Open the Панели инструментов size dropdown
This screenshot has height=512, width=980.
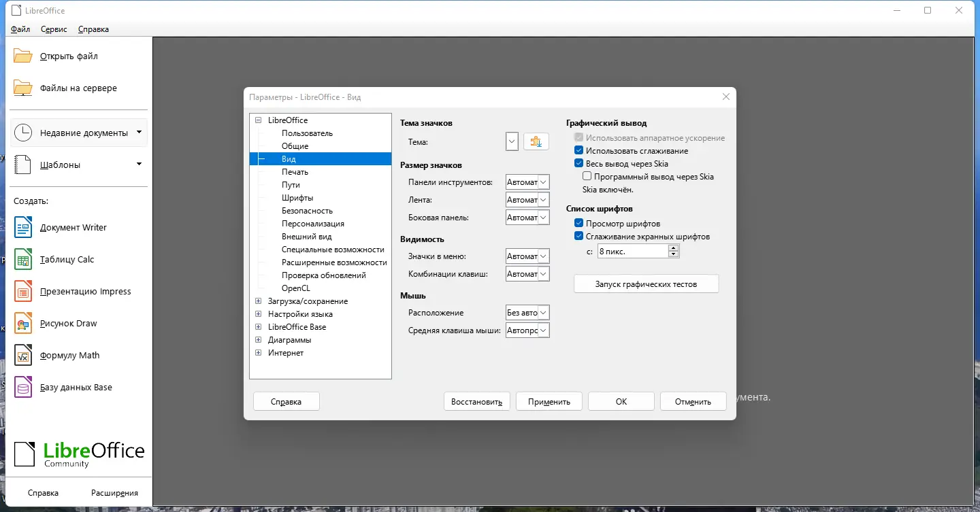pos(527,182)
